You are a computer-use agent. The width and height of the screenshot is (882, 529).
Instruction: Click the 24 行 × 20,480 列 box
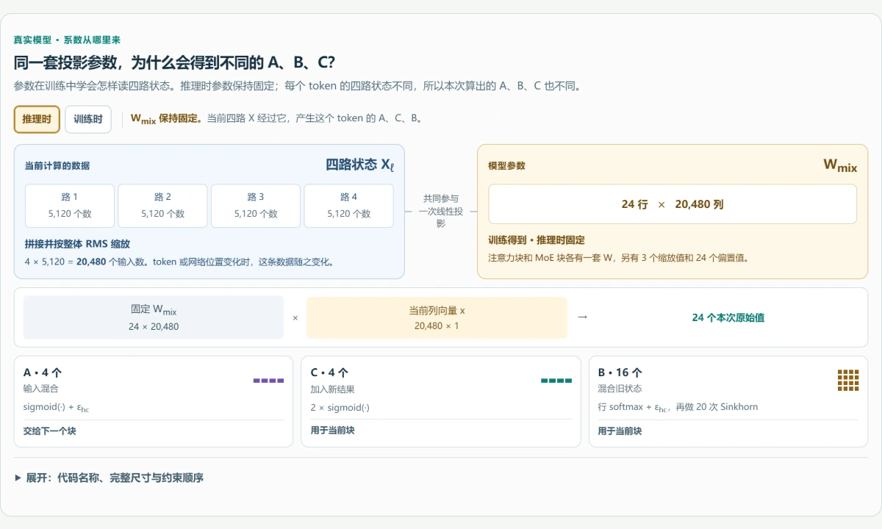point(673,204)
